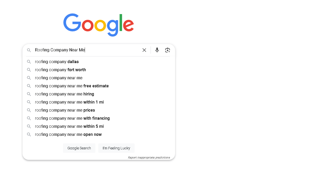Click the Google Search button

pyautogui.click(x=79, y=148)
